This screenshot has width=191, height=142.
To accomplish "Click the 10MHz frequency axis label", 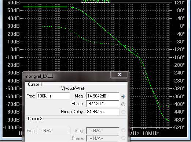I will (151, 134).
